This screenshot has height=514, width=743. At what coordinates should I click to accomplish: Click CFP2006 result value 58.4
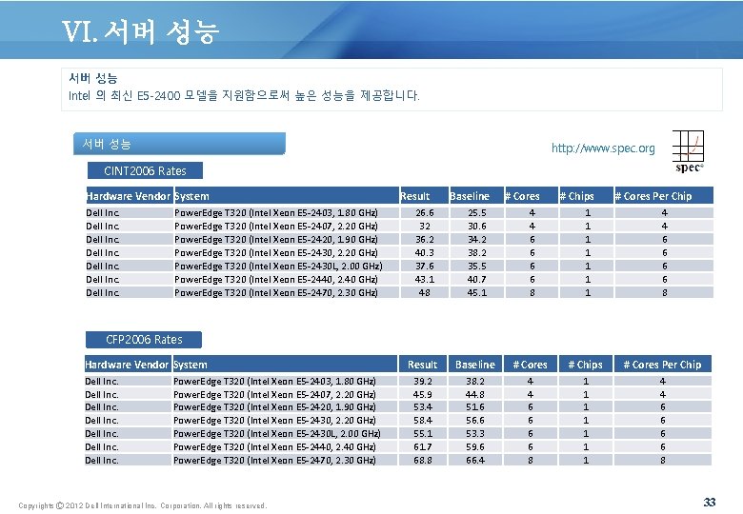[423, 421]
